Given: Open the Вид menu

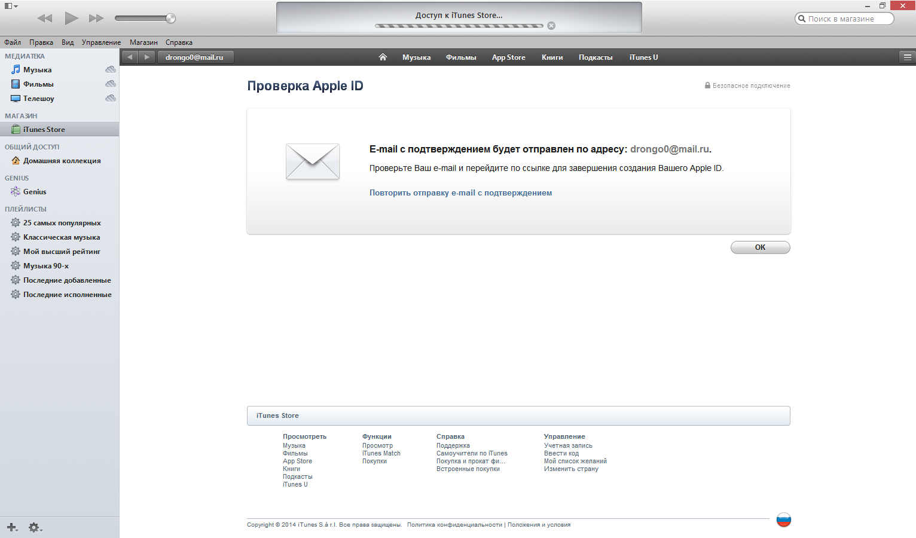Looking at the screenshot, I should 68,42.
